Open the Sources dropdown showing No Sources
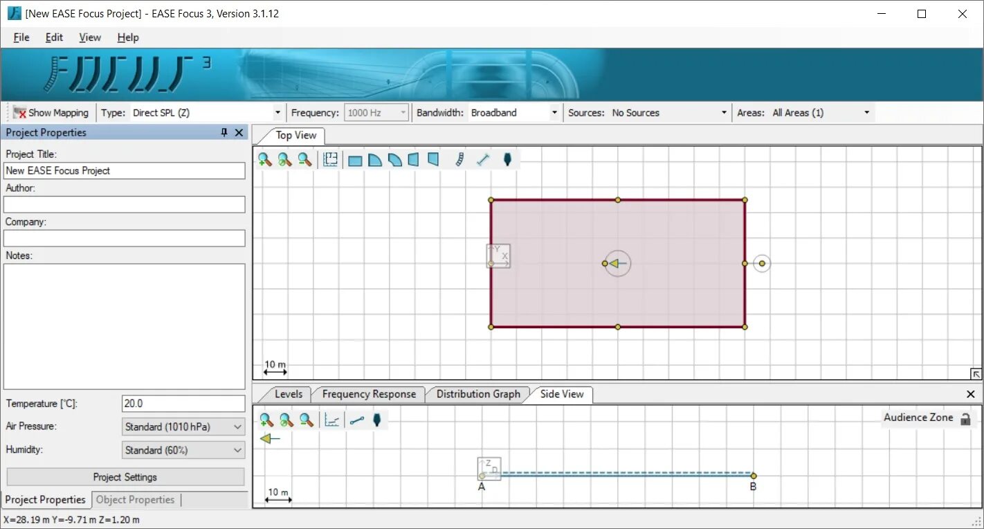 pos(670,113)
